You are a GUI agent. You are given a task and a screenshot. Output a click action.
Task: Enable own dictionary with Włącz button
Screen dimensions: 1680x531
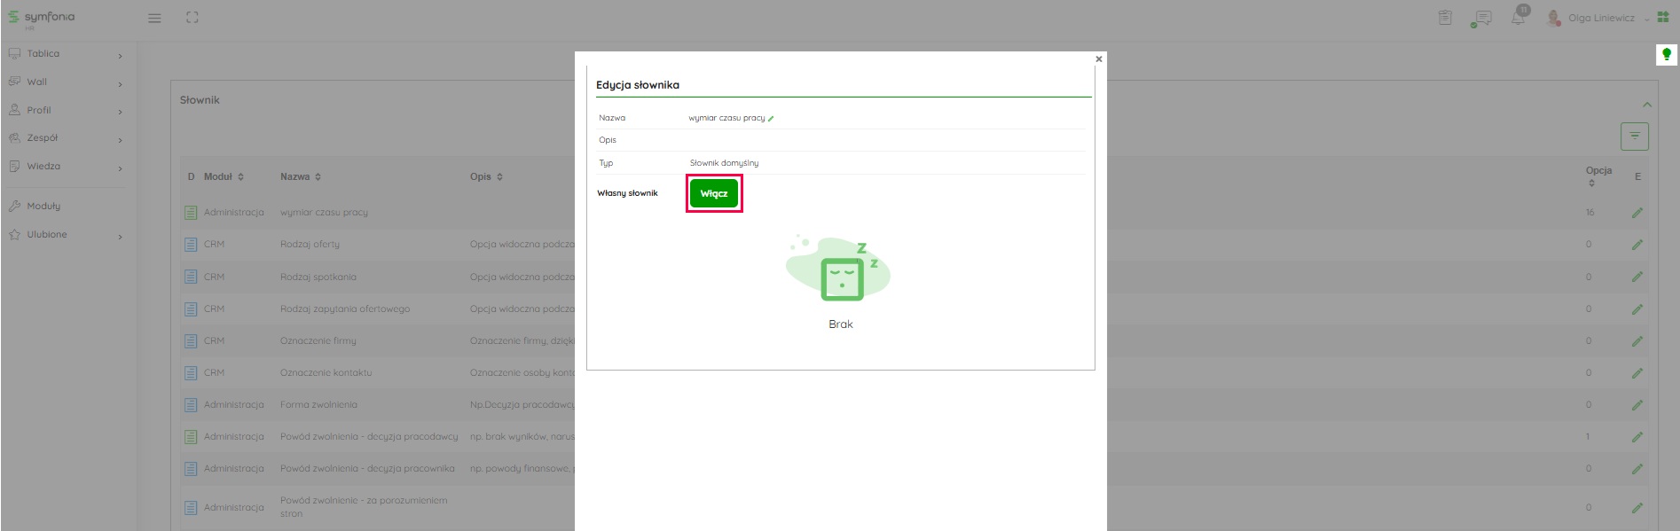pos(714,193)
